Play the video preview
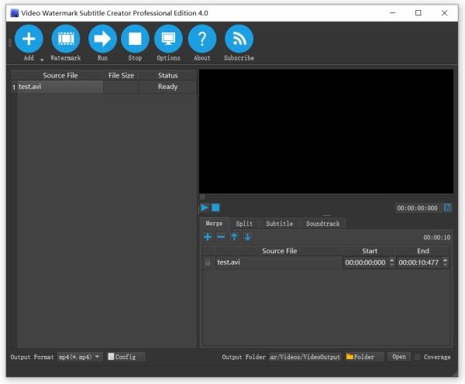Image resolution: width=465 pixels, height=384 pixels. pos(205,207)
